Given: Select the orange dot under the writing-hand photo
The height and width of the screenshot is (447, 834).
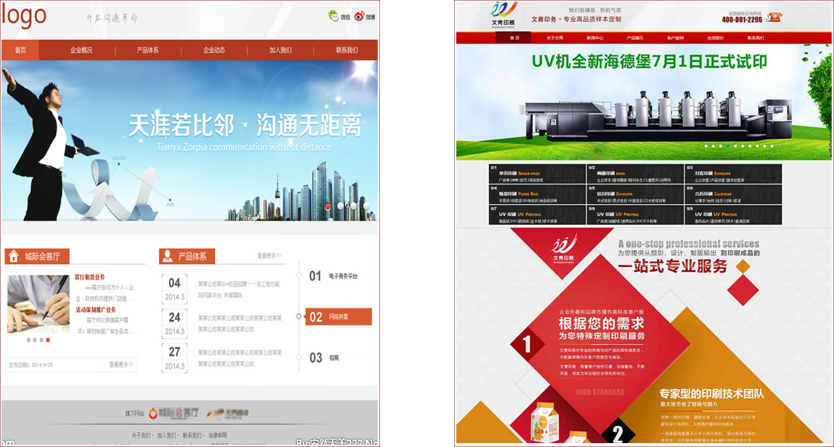Looking at the screenshot, I should 48,340.
